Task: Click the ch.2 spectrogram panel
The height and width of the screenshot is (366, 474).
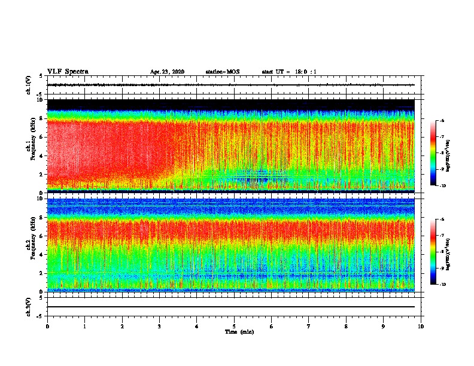Action: pos(231,245)
